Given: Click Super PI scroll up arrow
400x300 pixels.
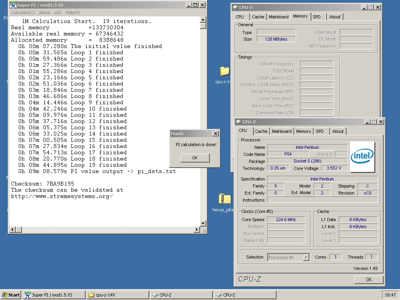Looking at the screenshot, I should (203, 20).
